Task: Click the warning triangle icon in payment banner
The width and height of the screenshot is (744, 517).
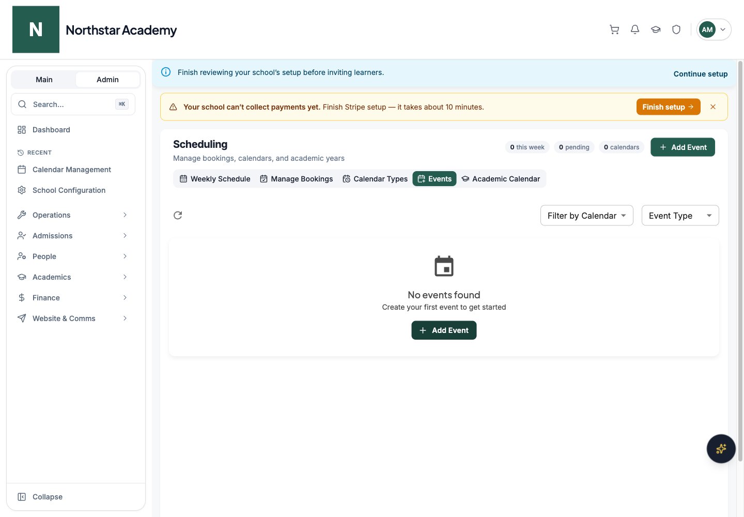Action: tap(173, 107)
